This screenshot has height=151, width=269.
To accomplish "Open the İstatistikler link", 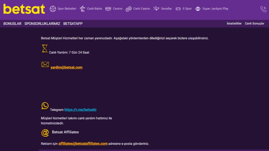I will [234, 23].
